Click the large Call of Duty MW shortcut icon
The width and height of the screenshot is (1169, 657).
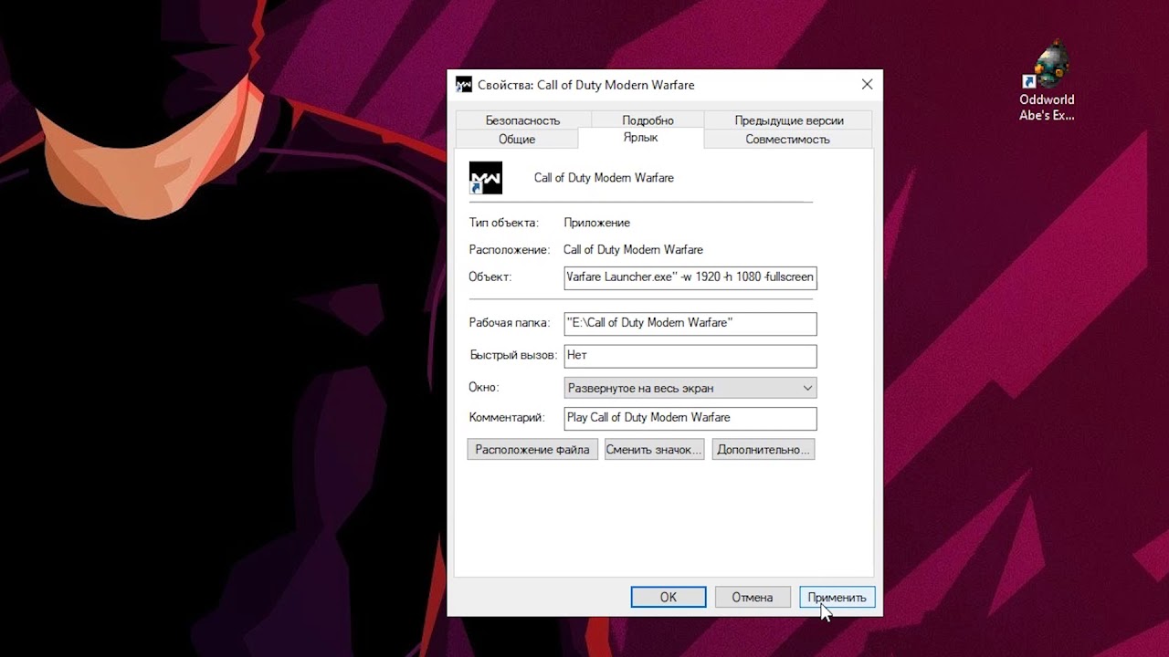pos(486,178)
